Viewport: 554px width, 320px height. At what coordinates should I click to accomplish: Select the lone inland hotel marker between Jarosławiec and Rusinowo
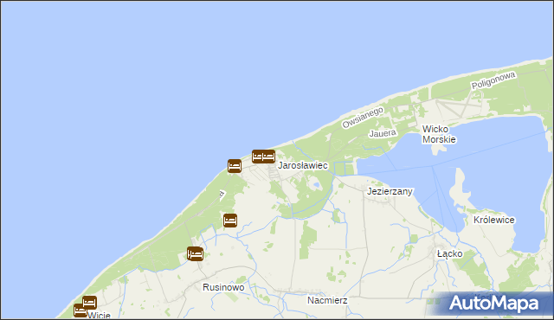[230, 221]
